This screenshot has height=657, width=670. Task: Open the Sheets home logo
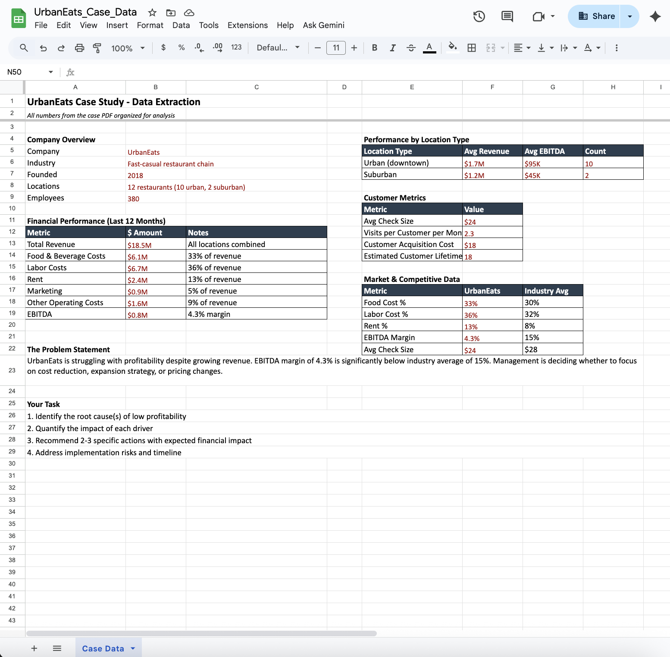(x=19, y=19)
